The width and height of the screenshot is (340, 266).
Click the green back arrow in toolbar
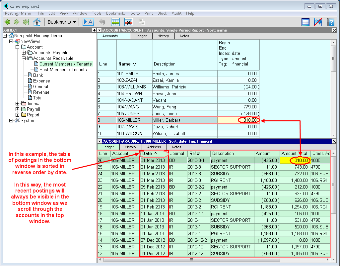7,22
